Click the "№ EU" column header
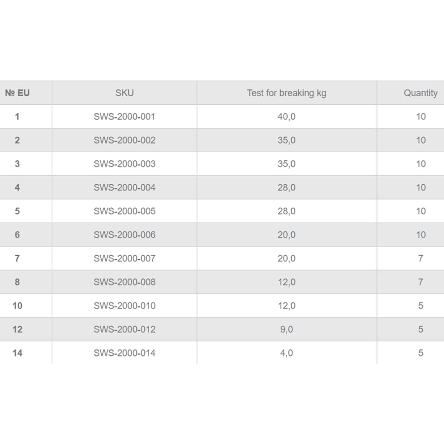444x444 pixels. (17, 93)
